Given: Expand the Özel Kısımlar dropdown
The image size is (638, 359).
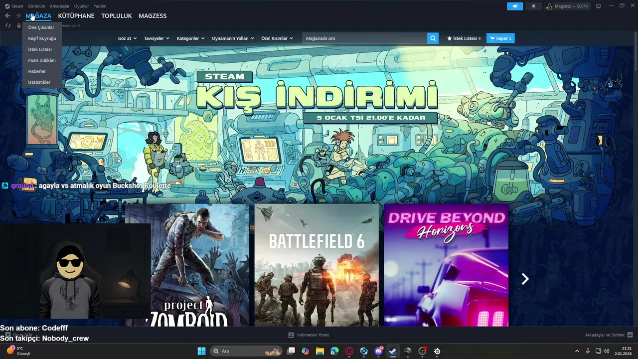Looking at the screenshot, I should (277, 38).
